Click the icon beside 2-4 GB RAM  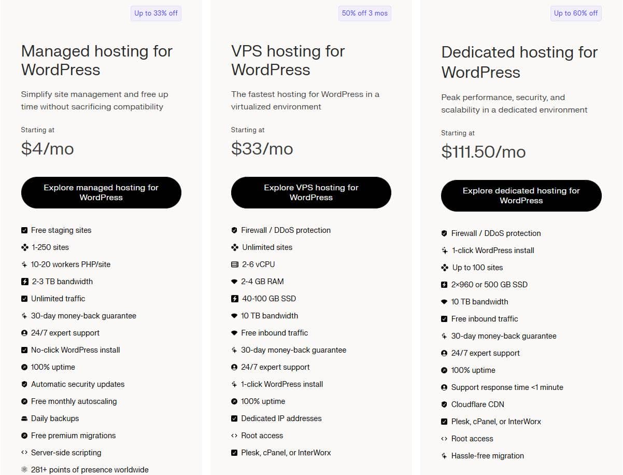point(234,282)
